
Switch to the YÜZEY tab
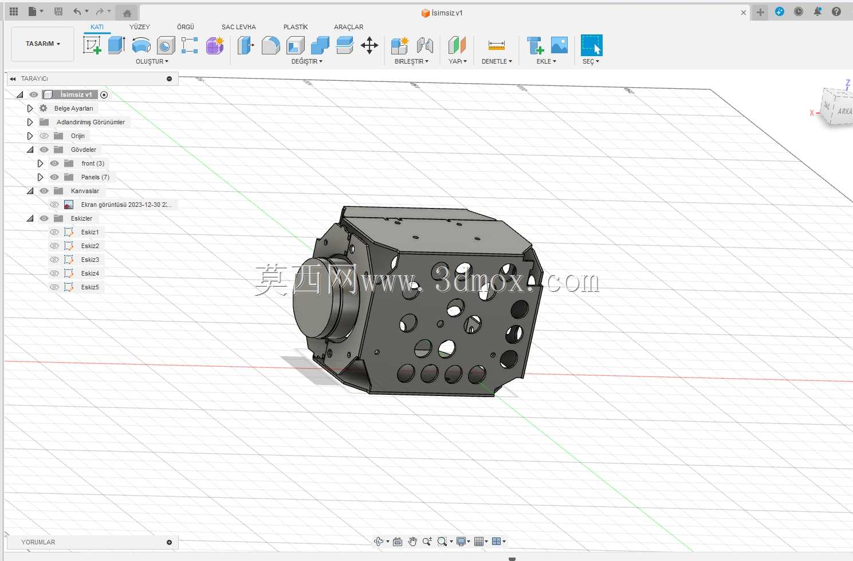(x=139, y=27)
